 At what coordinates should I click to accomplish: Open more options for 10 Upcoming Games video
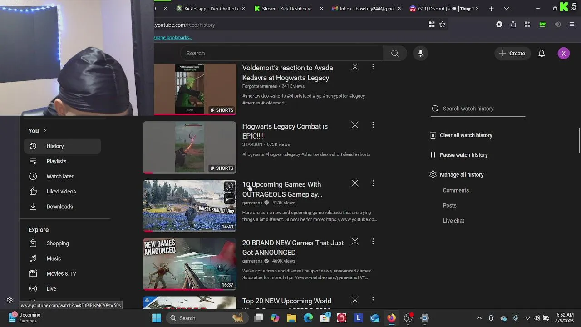point(373,183)
